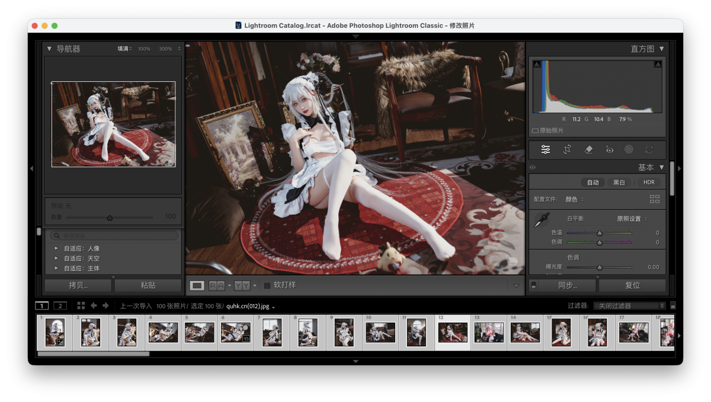Click the 复位 reset button
The height and width of the screenshot is (402, 711).
(x=632, y=285)
